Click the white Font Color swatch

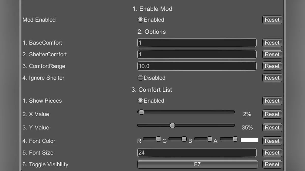coord(249,140)
